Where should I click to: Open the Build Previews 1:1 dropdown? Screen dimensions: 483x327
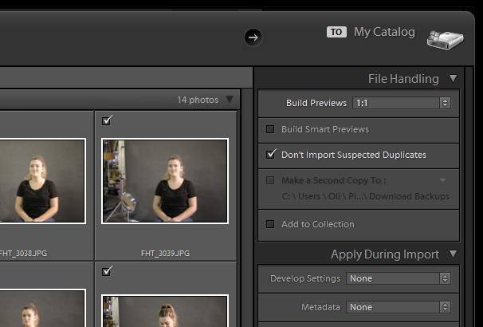tap(402, 103)
